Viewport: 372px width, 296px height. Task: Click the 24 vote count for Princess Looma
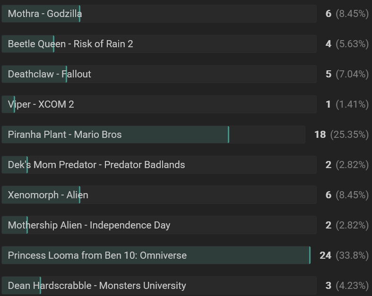(x=325, y=255)
